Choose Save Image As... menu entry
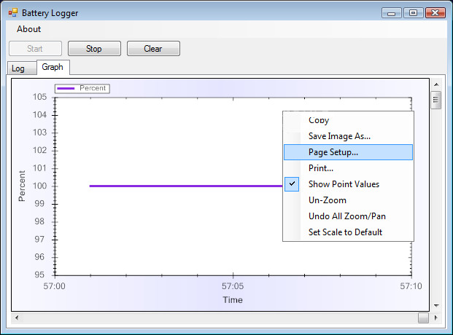Viewport: 453px width, 335px height. (348, 136)
